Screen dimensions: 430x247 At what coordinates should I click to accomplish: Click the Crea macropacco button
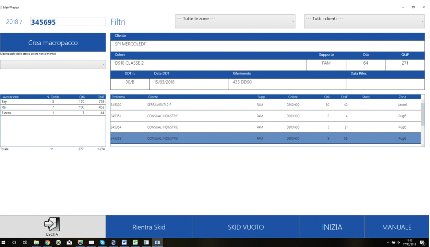53,43
